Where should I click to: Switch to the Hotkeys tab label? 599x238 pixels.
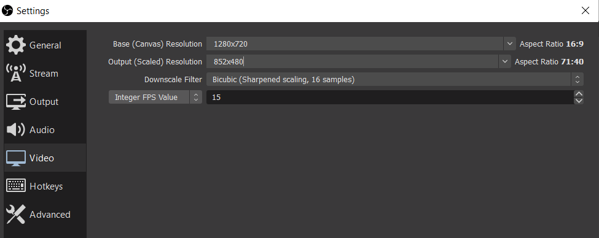point(46,186)
